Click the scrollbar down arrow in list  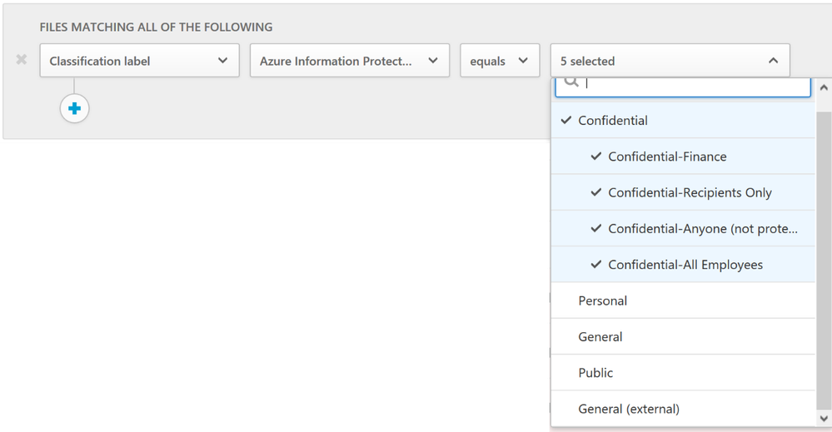(824, 419)
